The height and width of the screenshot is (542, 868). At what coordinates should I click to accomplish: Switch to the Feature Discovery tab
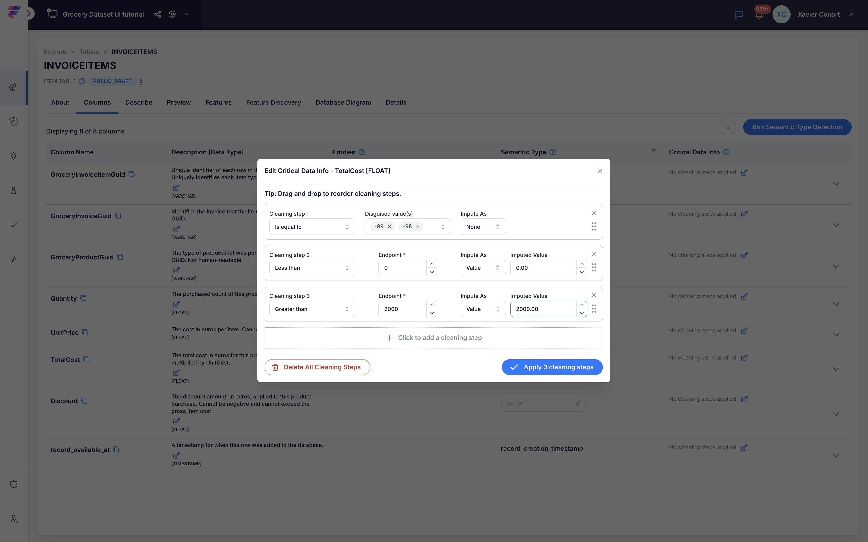click(273, 103)
